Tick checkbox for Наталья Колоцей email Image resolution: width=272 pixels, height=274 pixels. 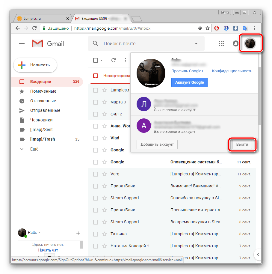96,246
